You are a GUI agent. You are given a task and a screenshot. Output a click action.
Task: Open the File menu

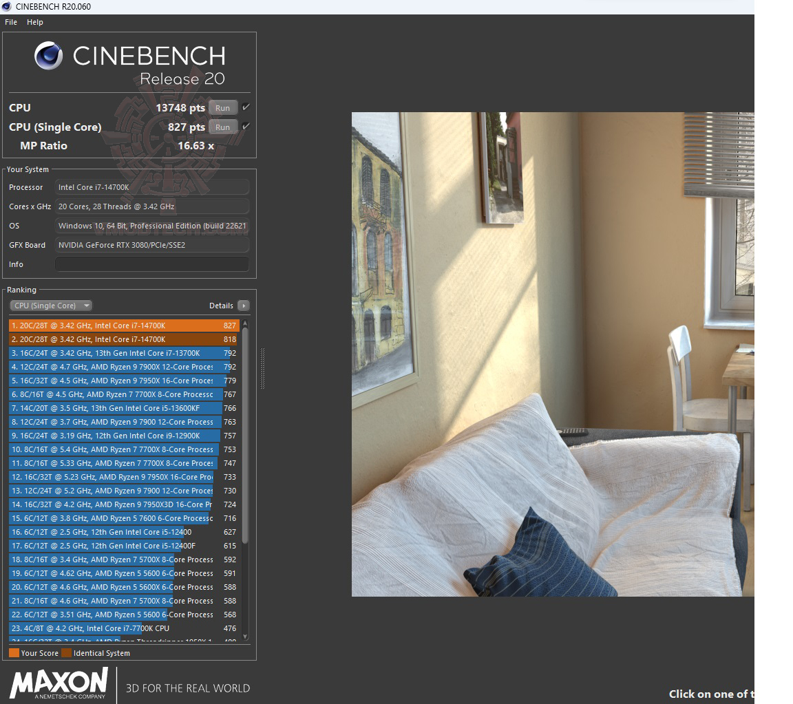click(10, 22)
